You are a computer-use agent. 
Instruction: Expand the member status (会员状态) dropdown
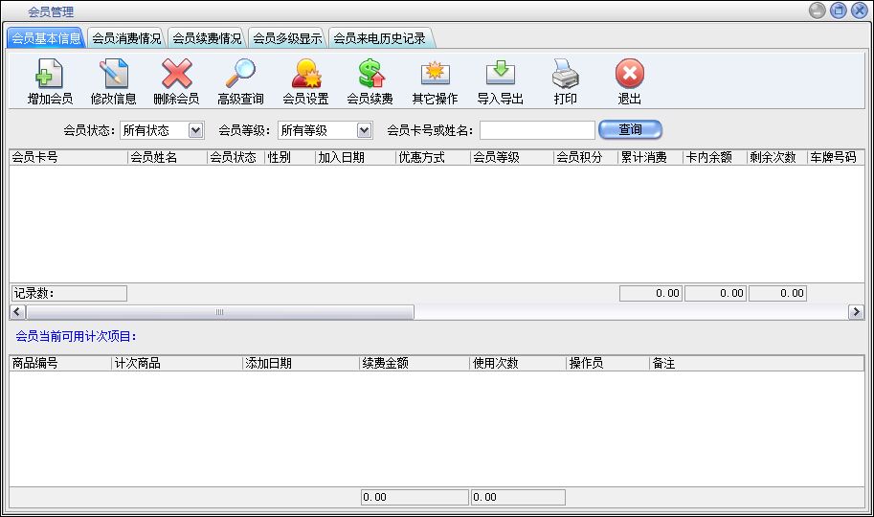click(196, 130)
